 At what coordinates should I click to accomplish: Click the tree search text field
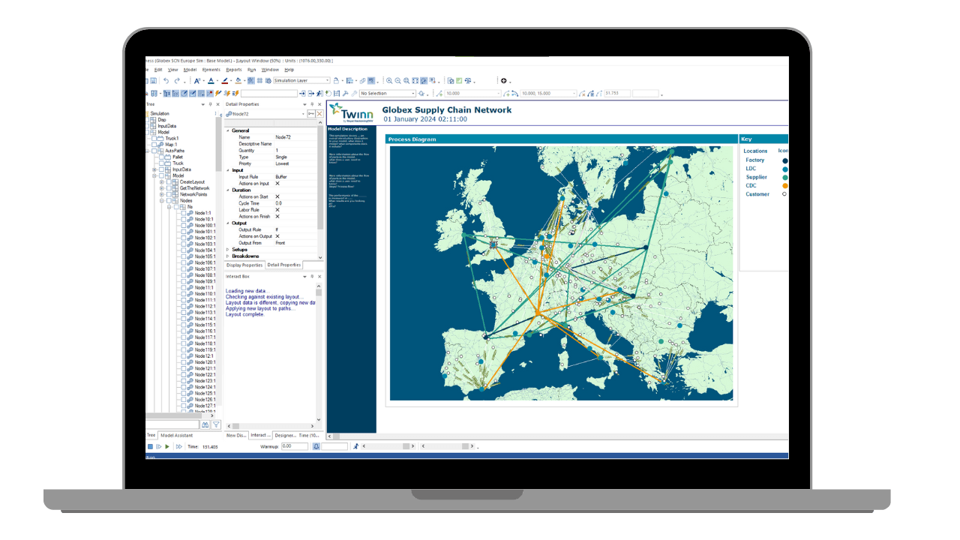point(172,424)
